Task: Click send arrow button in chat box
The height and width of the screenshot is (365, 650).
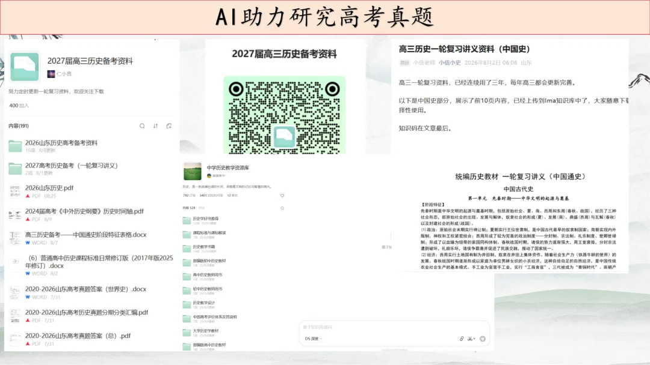Action: pyautogui.click(x=483, y=339)
